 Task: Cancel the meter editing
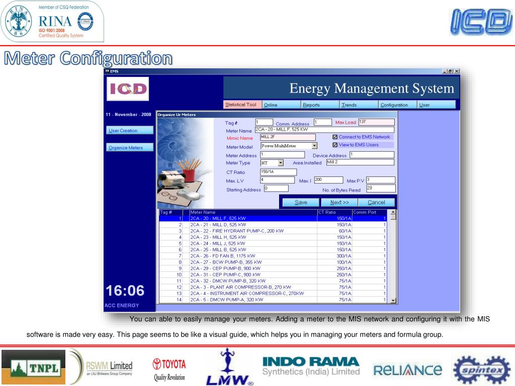coord(376,203)
